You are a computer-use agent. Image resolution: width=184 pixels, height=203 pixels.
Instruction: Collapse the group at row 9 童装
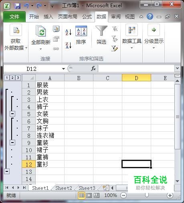point(12,143)
